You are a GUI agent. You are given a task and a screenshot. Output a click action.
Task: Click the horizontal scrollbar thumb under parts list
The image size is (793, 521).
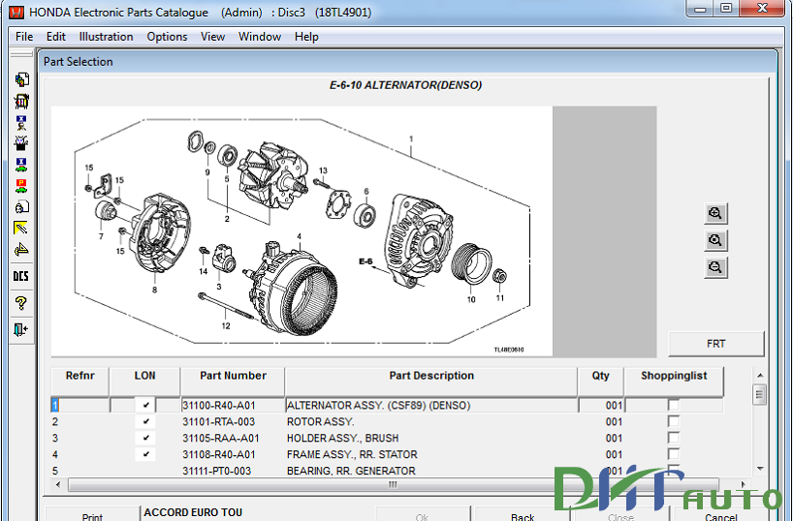pyautogui.click(x=393, y=484)
